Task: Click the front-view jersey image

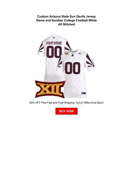Action: pos(76,73)
